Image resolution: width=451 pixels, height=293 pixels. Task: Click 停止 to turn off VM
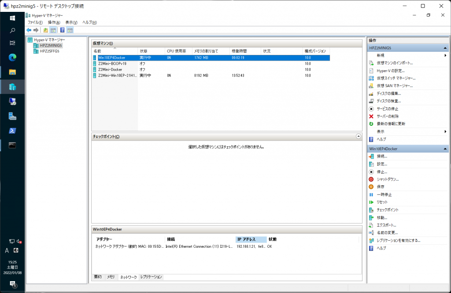[x=382, y=172]
